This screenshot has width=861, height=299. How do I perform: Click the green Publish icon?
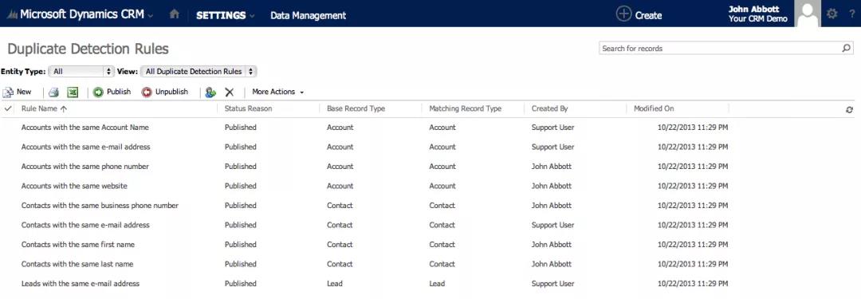(x=98, y=92)
